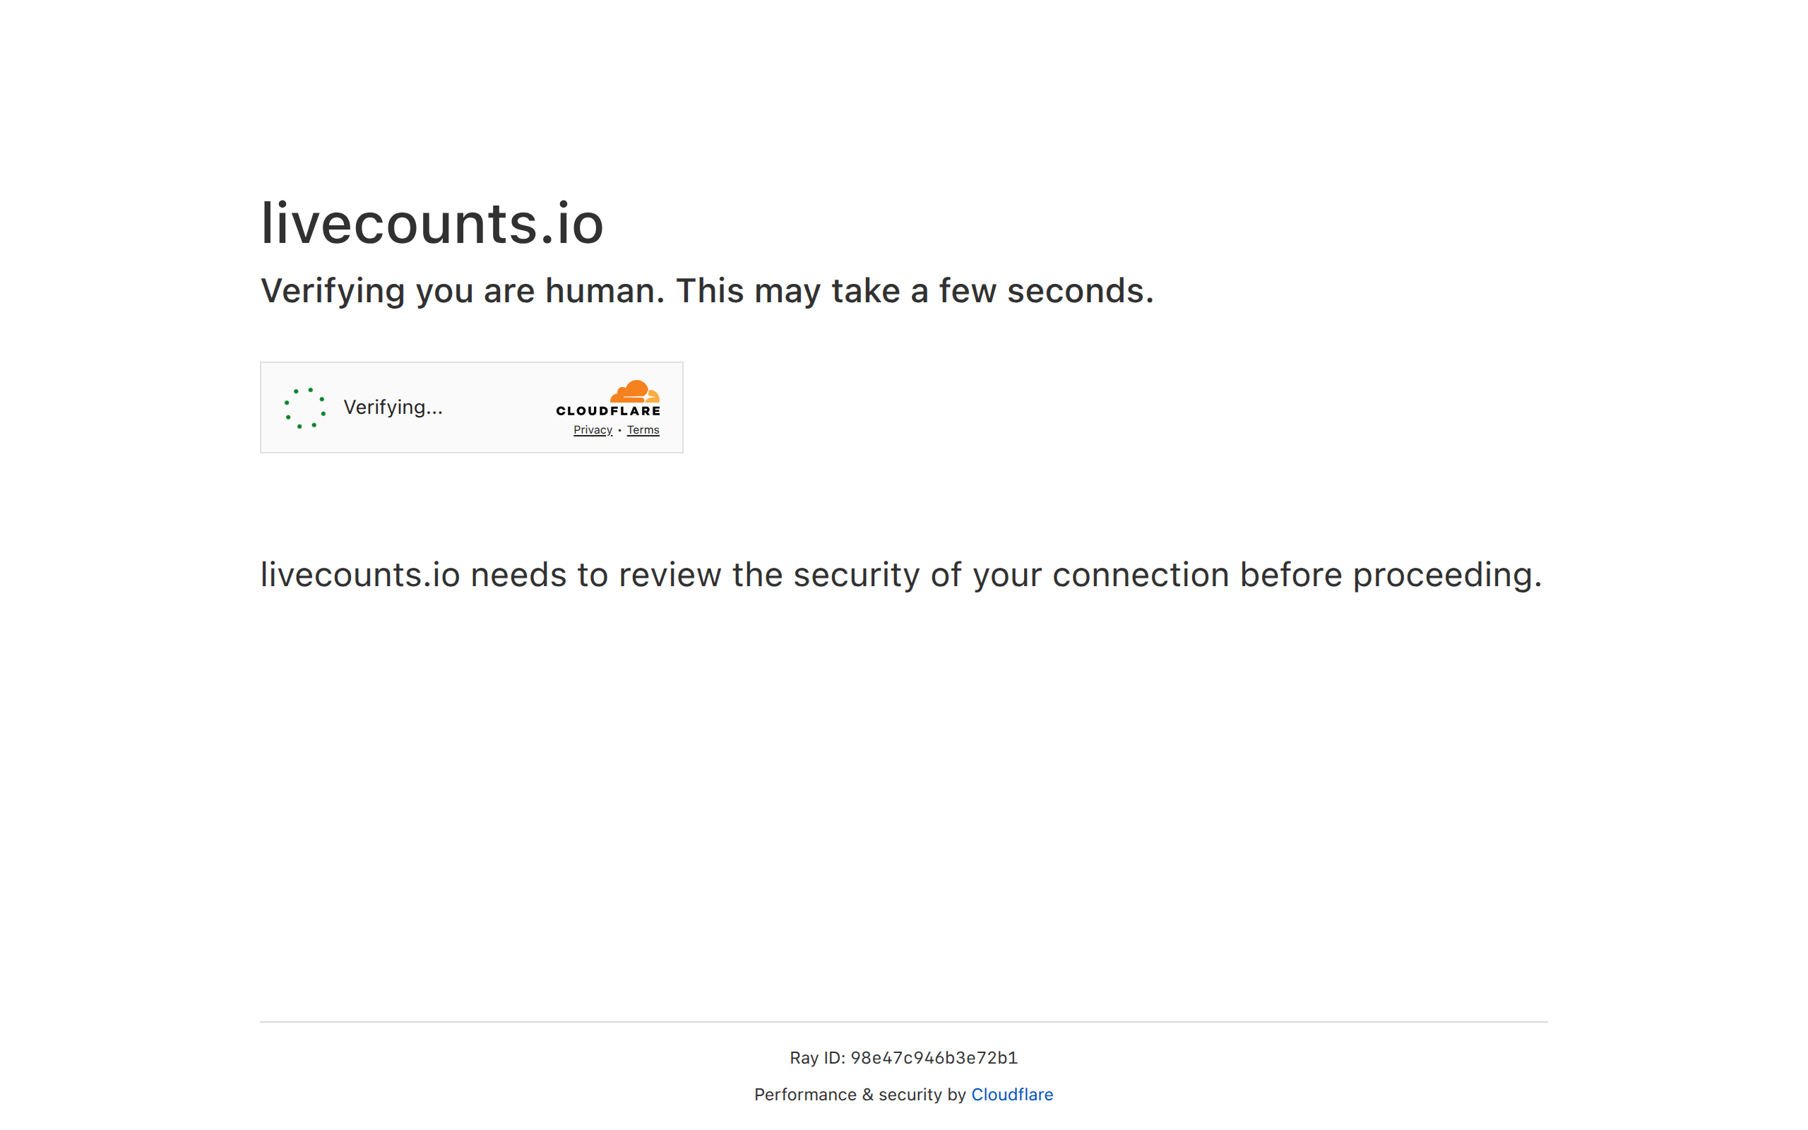
Task: Click the words "few seconds." in the subheading
Action: click(1046, 291)
